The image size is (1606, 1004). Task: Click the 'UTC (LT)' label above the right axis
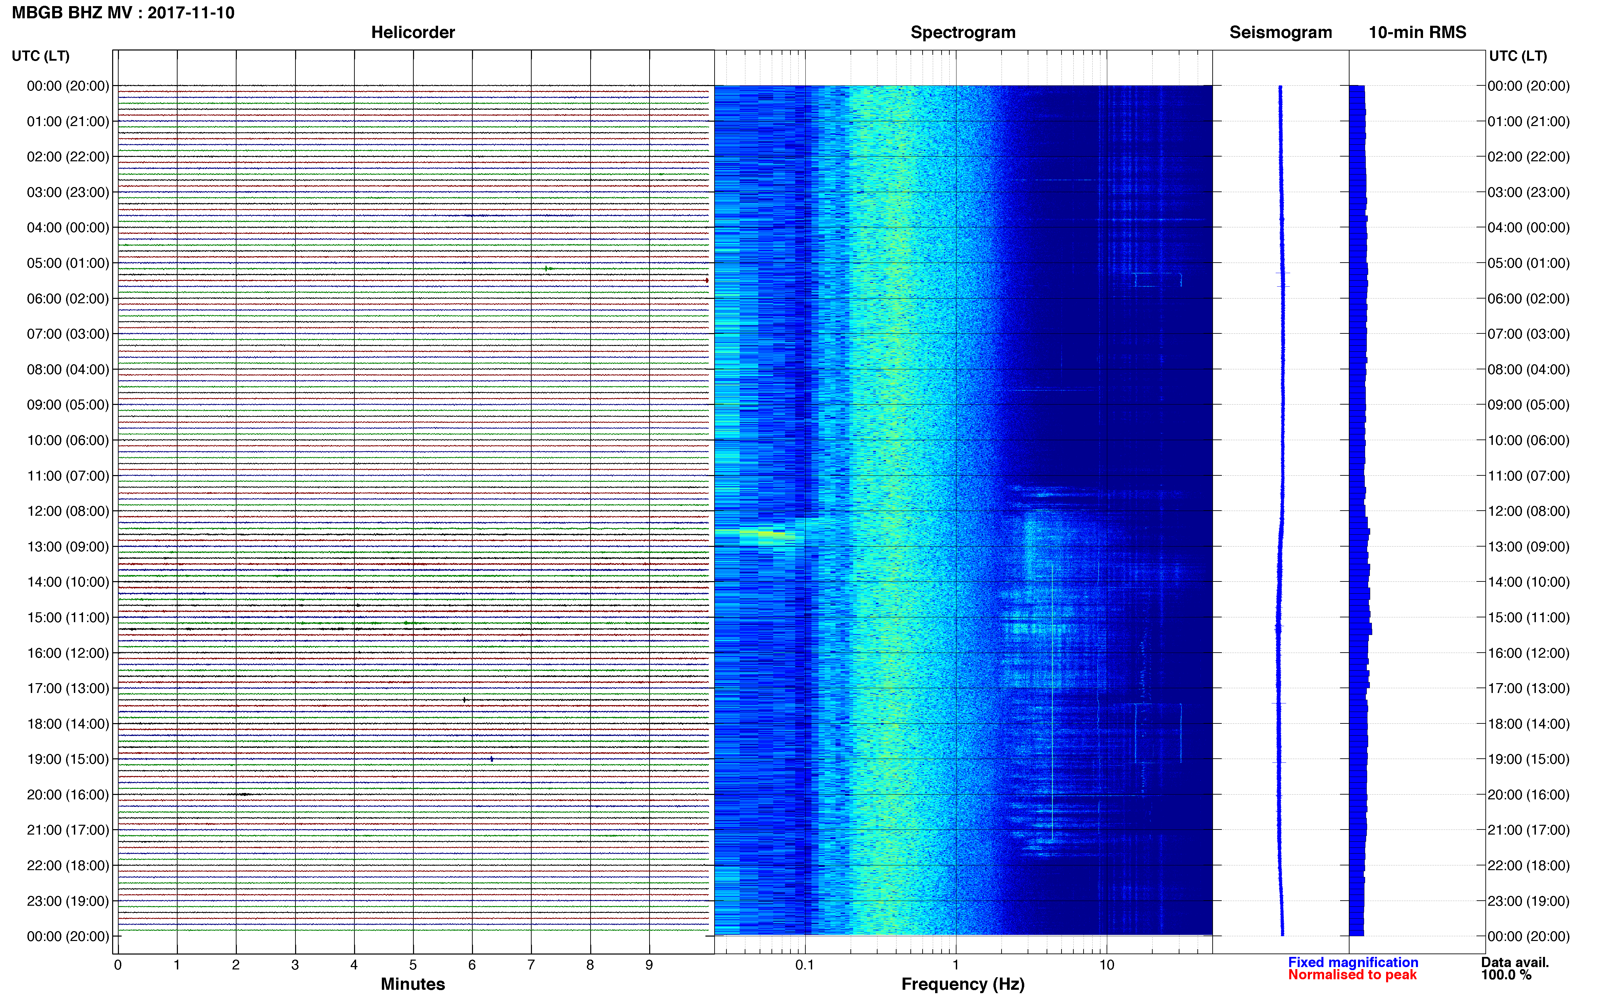1518,56
